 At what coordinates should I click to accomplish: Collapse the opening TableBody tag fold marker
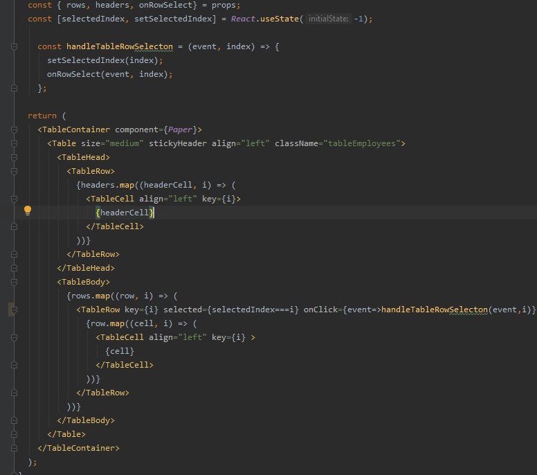[x=14, y=282]
